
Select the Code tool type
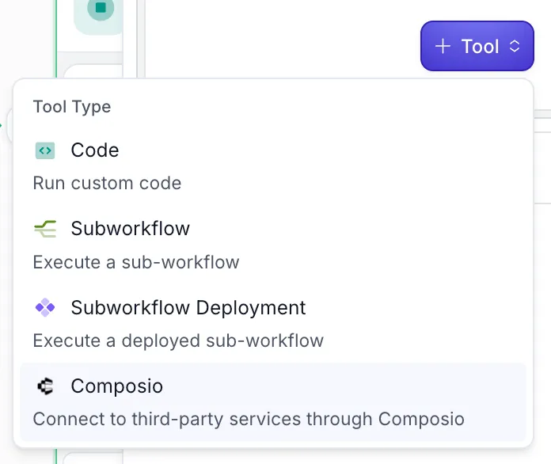(x=273, y=166)
